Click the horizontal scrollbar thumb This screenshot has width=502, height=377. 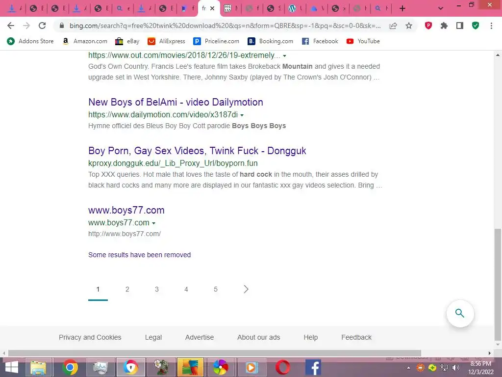pos(215,353)
